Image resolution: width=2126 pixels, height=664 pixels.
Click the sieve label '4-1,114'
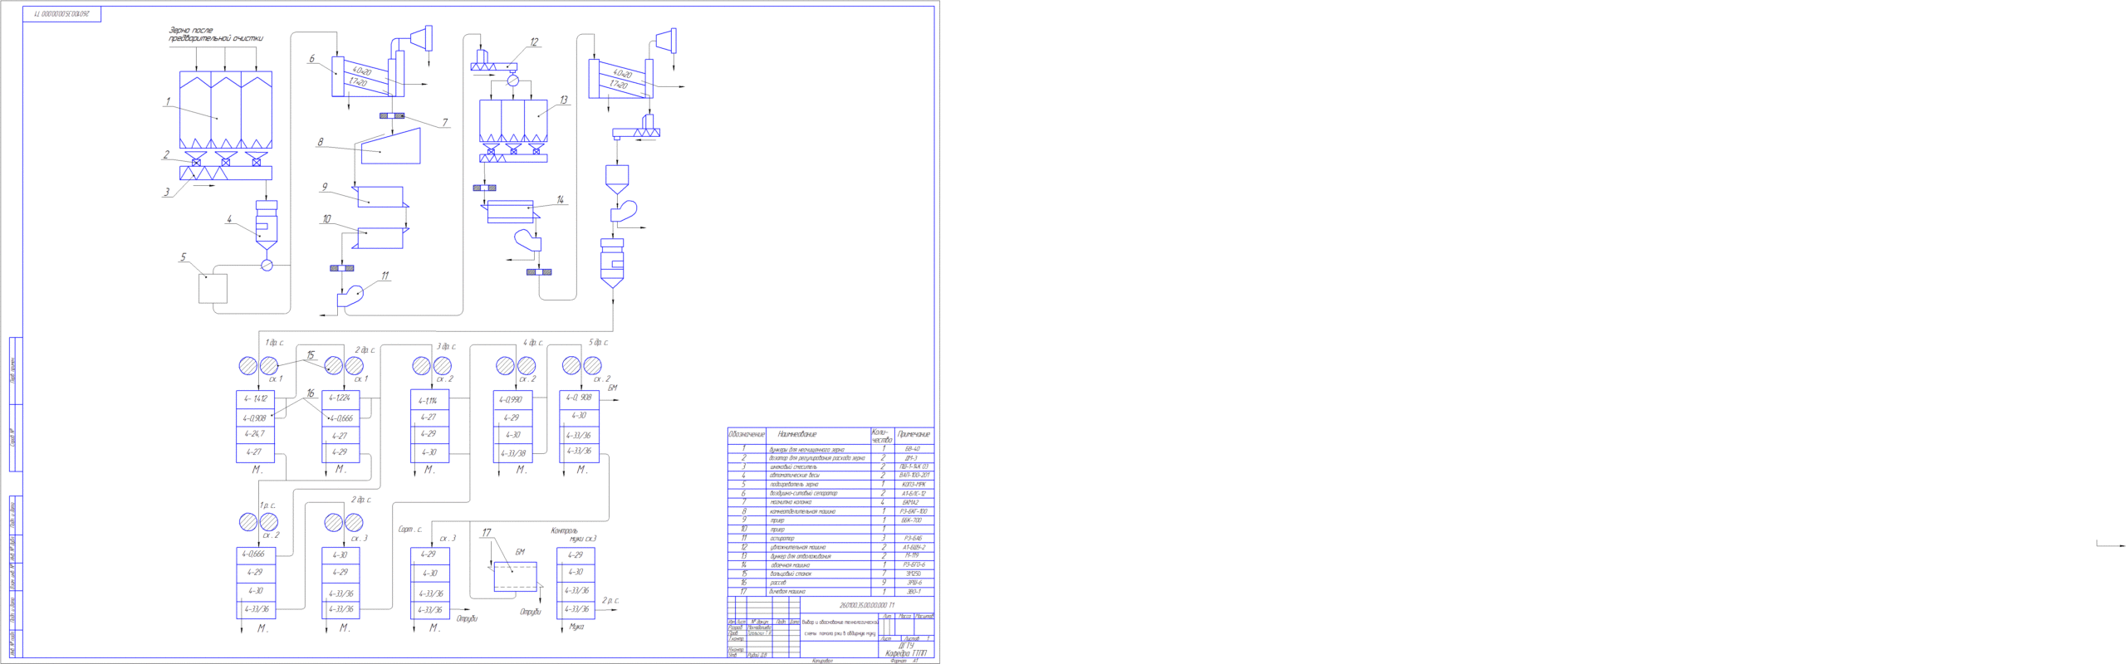click(428, 401)
